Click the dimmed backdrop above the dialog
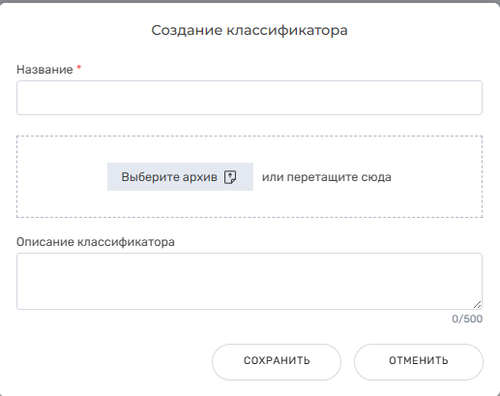The image size is (500, 396). pyautogui.click(x=250, y=1)
